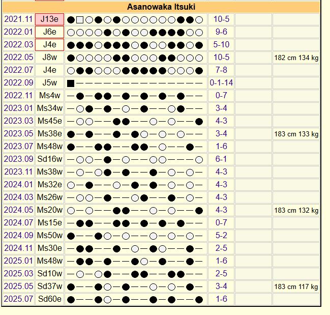Open the 2025.01 tournament link
Viewport: 330px width, 315px height.
(x=18, y=261)
